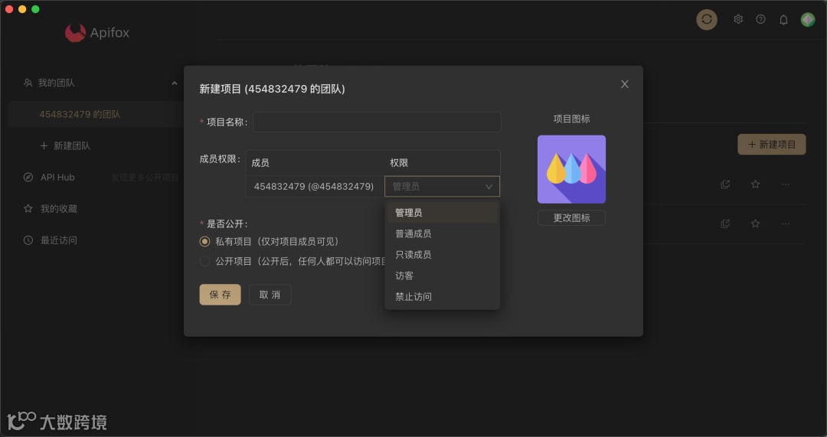Click the 我的收藏 star icon
Screen dimensions: 827x437
[x=28, y=209]
